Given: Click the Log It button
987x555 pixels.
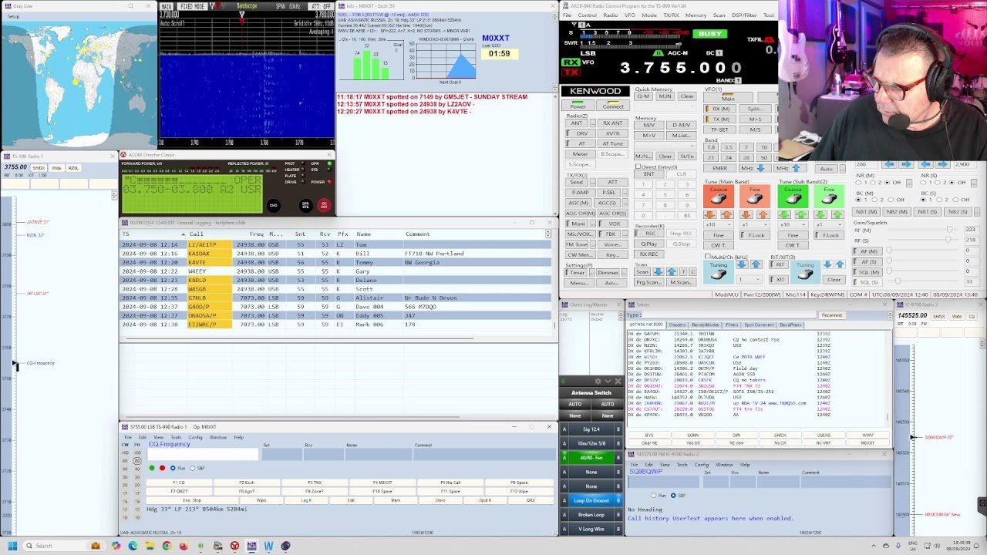Looking at the screenshot, I should coord(306,500).
